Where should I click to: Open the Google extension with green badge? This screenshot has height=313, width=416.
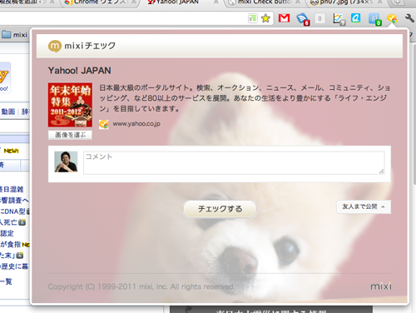click(374, 19)
